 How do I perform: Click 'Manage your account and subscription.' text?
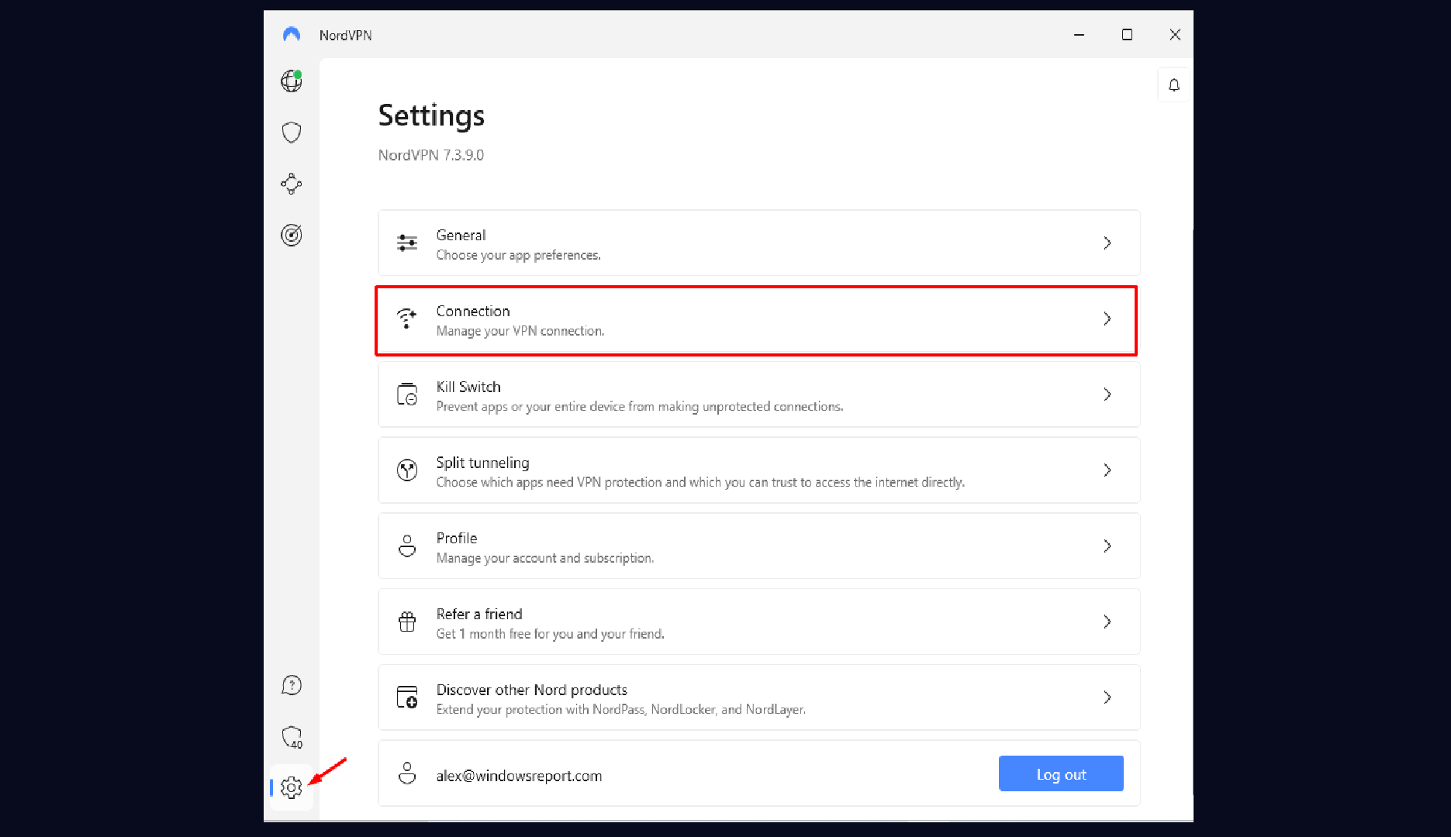pyautogui.click(x=544, y=558)
